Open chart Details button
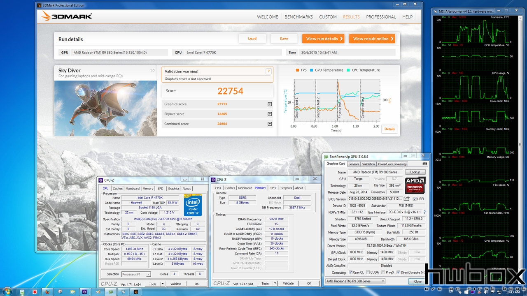The width and height of the screenshot is (527, 296). [389, 129]
